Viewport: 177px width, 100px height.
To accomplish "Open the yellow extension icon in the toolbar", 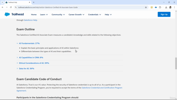I will [152, 7].
